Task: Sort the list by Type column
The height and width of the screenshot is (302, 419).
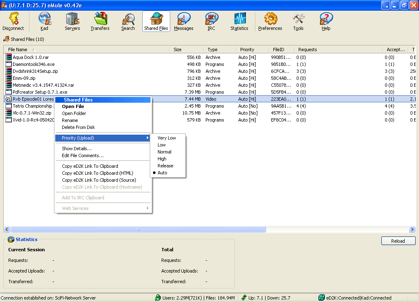Action: pos(220,50)
